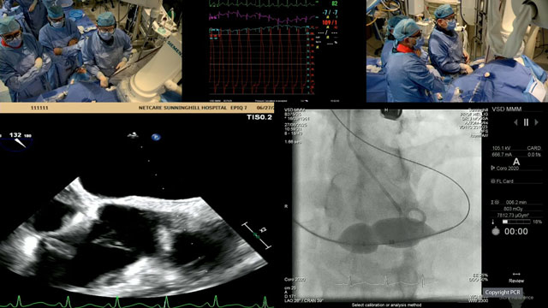This screenshot has height=308, width=548.
Task: Click the double-arrow icon above Review
Action: (x=516, y=274)
